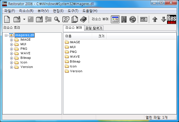
Task: Click the Save As folder-arrow icon
Action: coord(39,19)
